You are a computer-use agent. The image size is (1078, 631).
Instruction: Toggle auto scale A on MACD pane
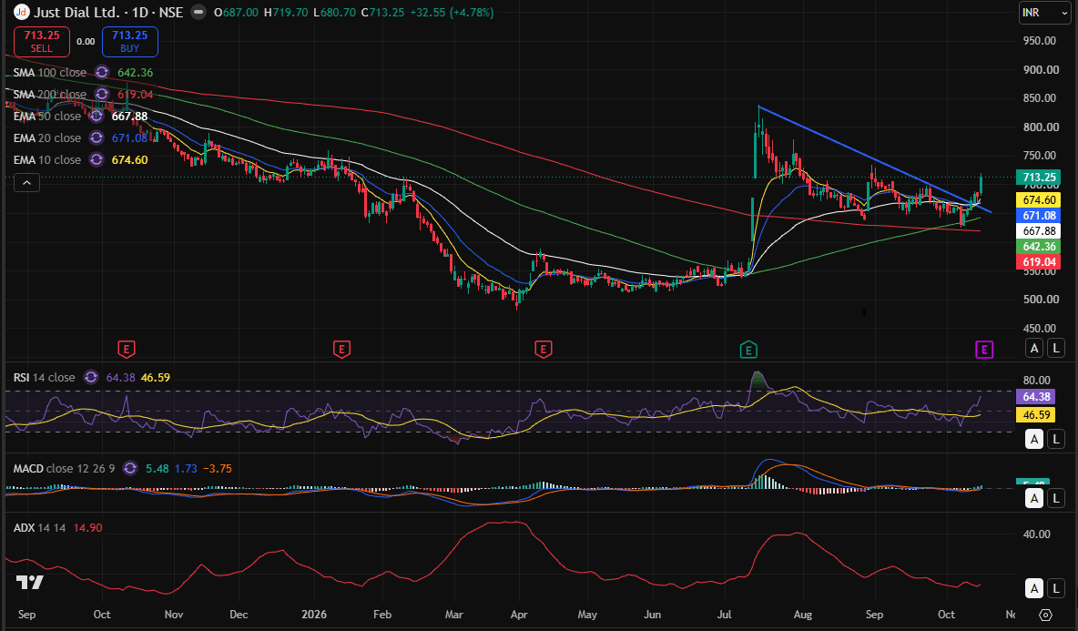tap(1034, 498)
